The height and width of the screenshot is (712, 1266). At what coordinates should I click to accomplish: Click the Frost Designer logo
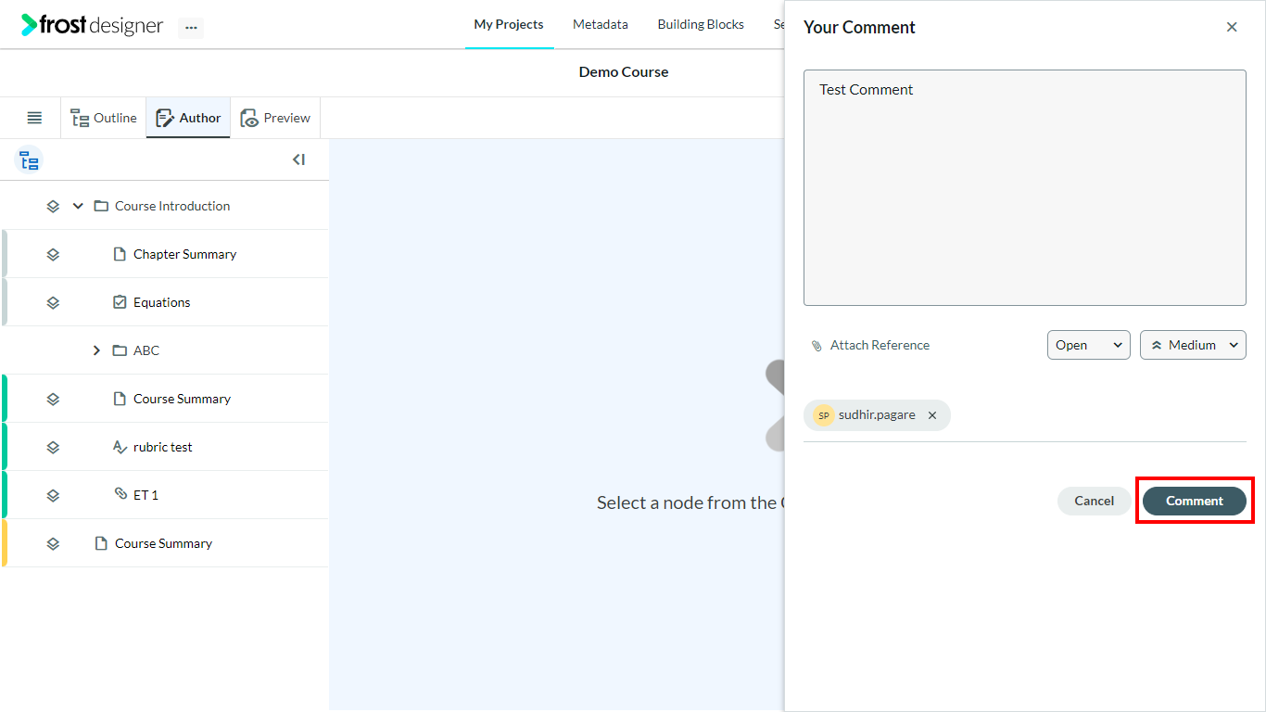click(92, 25)
